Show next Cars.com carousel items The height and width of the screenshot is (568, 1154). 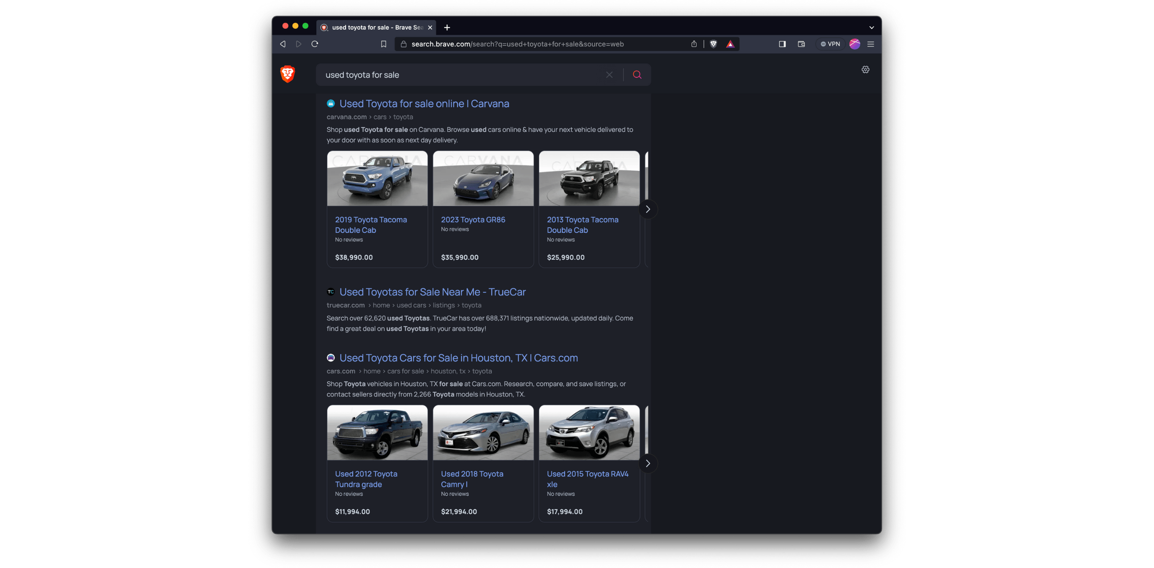(x=648, y=464)
